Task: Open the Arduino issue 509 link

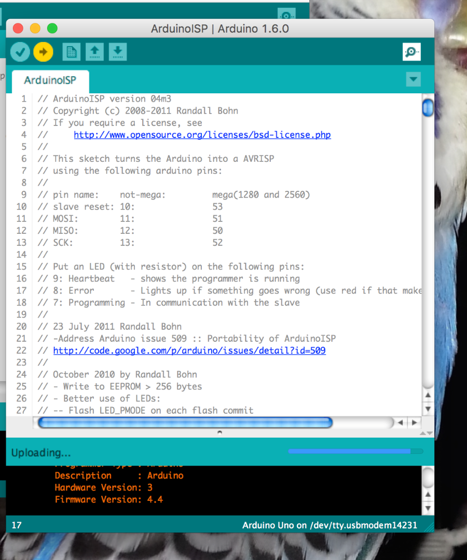Action: pos(189,350)
